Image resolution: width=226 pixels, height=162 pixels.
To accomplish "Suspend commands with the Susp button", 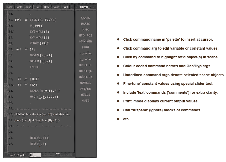I will pos(28,7).
